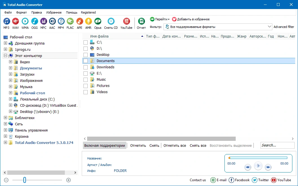Open the Фильтр formats dropdown
298x186 pixels.
coord(218,27)
